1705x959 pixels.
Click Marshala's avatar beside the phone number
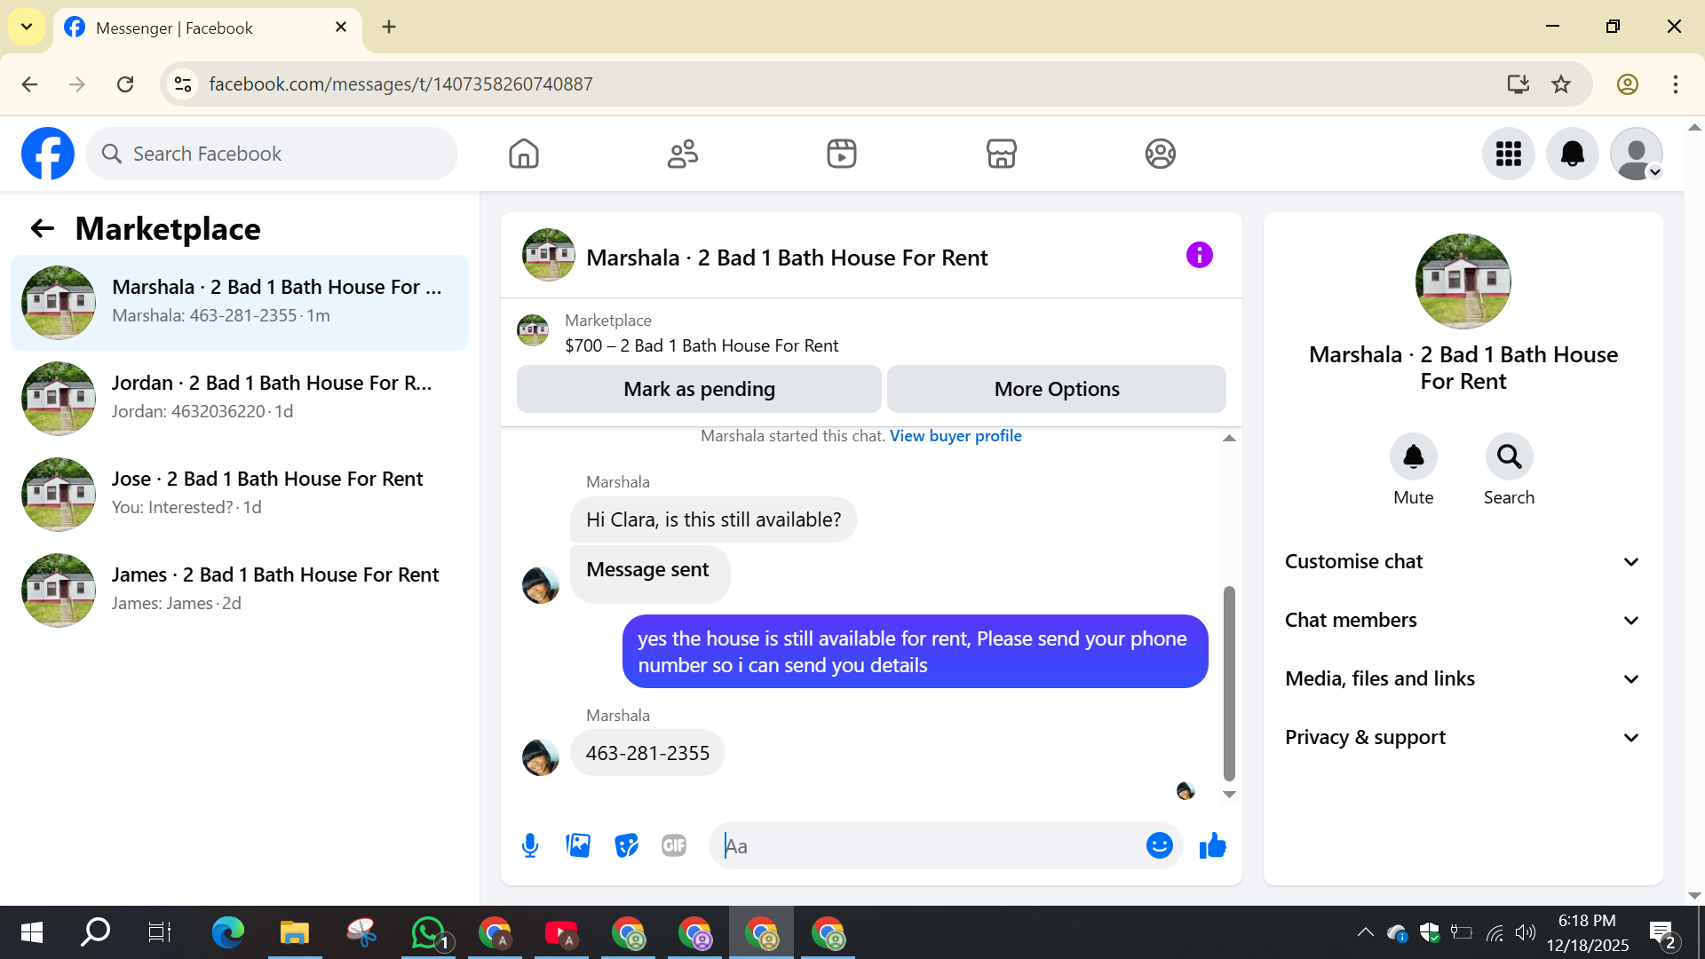tap(541, 757)
